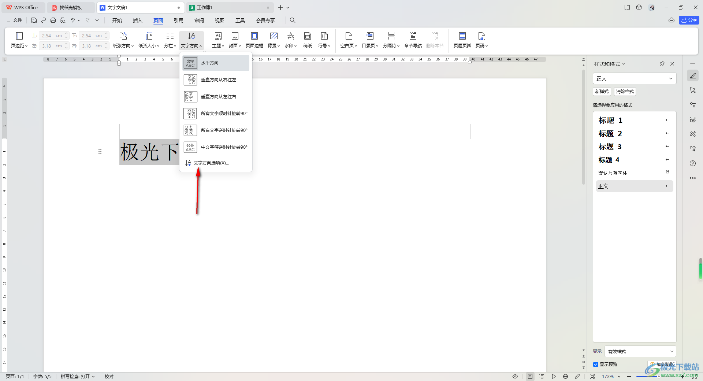The image size is (703, 381).
Task: Click the manuscript paper (稿纸) icon
Action: pyautogui.click(x=308, y=36)
